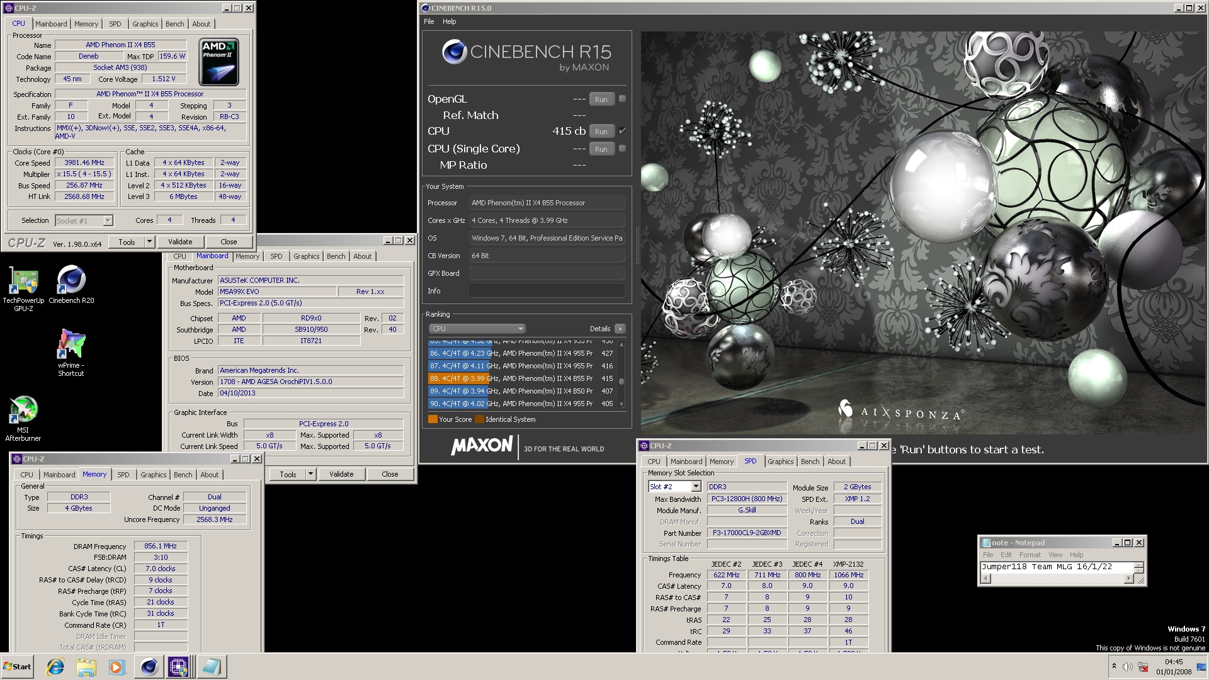The image size is (1209, 680).
Task: Click Tools button in CPU-Z CPU window
Action: pyautogui.click(x=127, y=242)
